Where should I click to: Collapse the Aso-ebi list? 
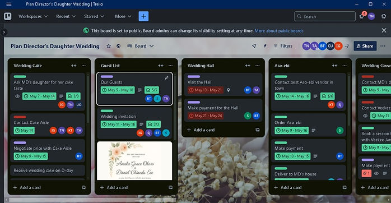pyautogui.click(x=334, y=66)
